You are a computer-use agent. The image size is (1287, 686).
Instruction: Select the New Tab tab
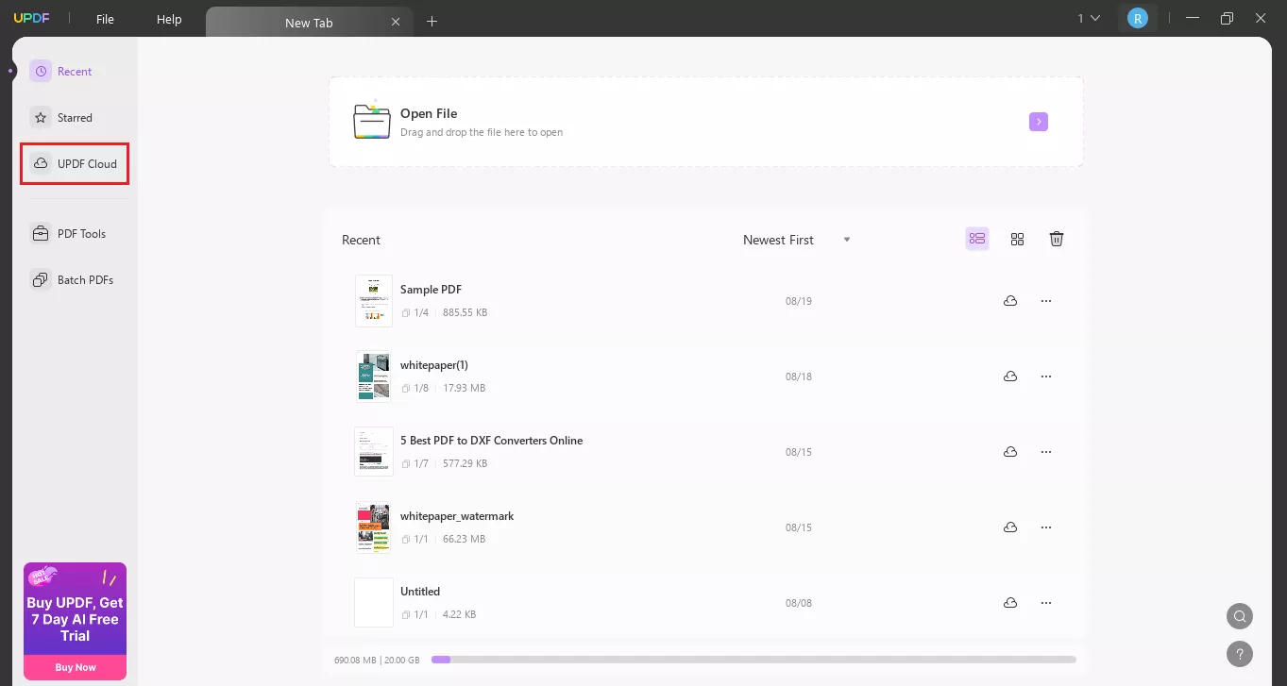coord(309,23)
